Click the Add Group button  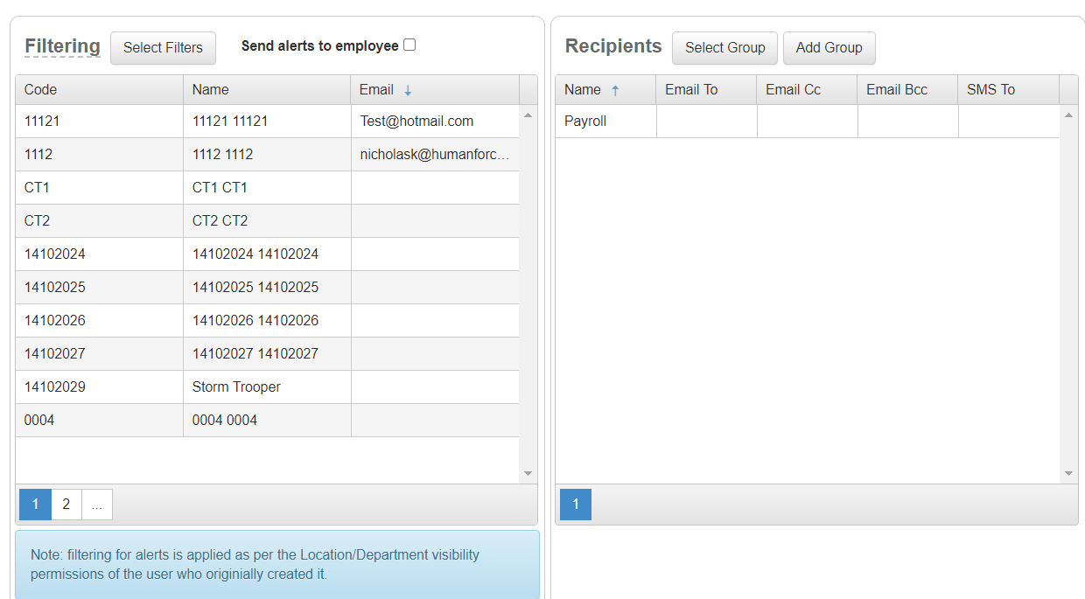point(829,47)
